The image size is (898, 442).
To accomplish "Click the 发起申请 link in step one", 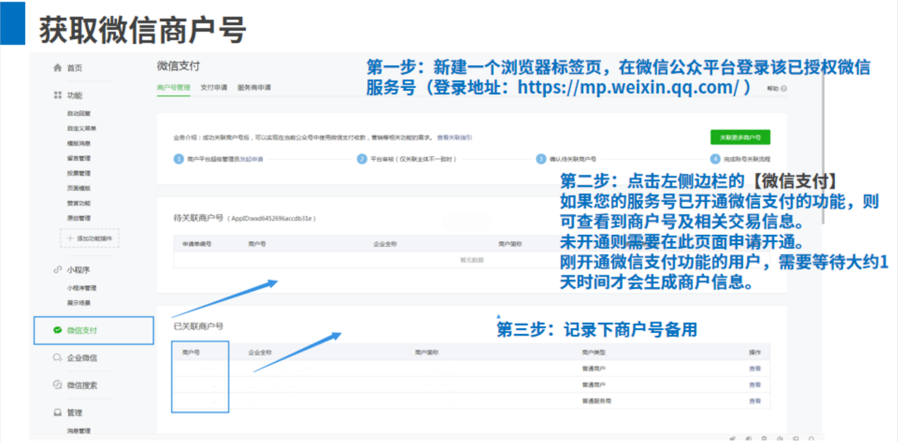I will tap(251, 160).
